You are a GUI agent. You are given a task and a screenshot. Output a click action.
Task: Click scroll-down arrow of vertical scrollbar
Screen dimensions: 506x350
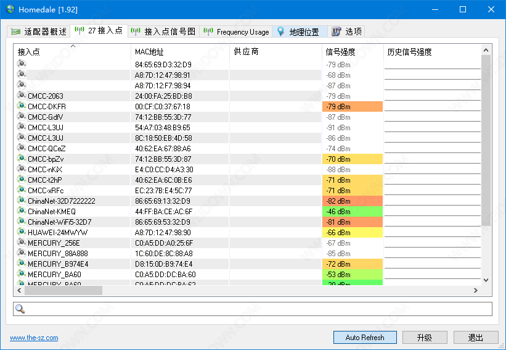pos(486,280)
